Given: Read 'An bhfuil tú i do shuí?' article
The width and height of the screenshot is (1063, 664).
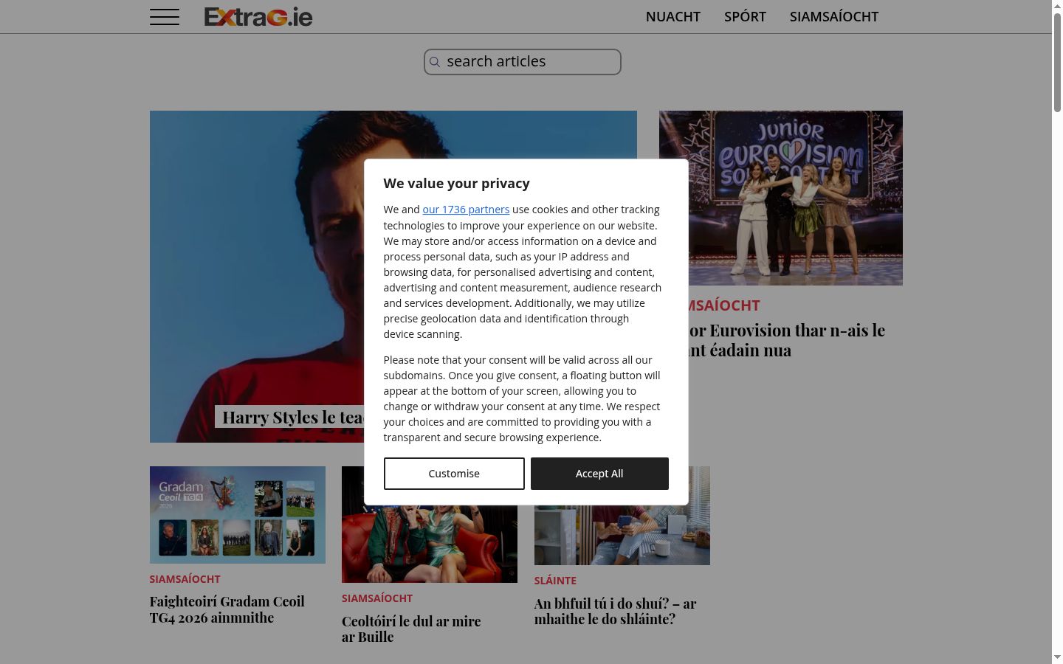Looking at the screenshot, I should click(616, 611).
